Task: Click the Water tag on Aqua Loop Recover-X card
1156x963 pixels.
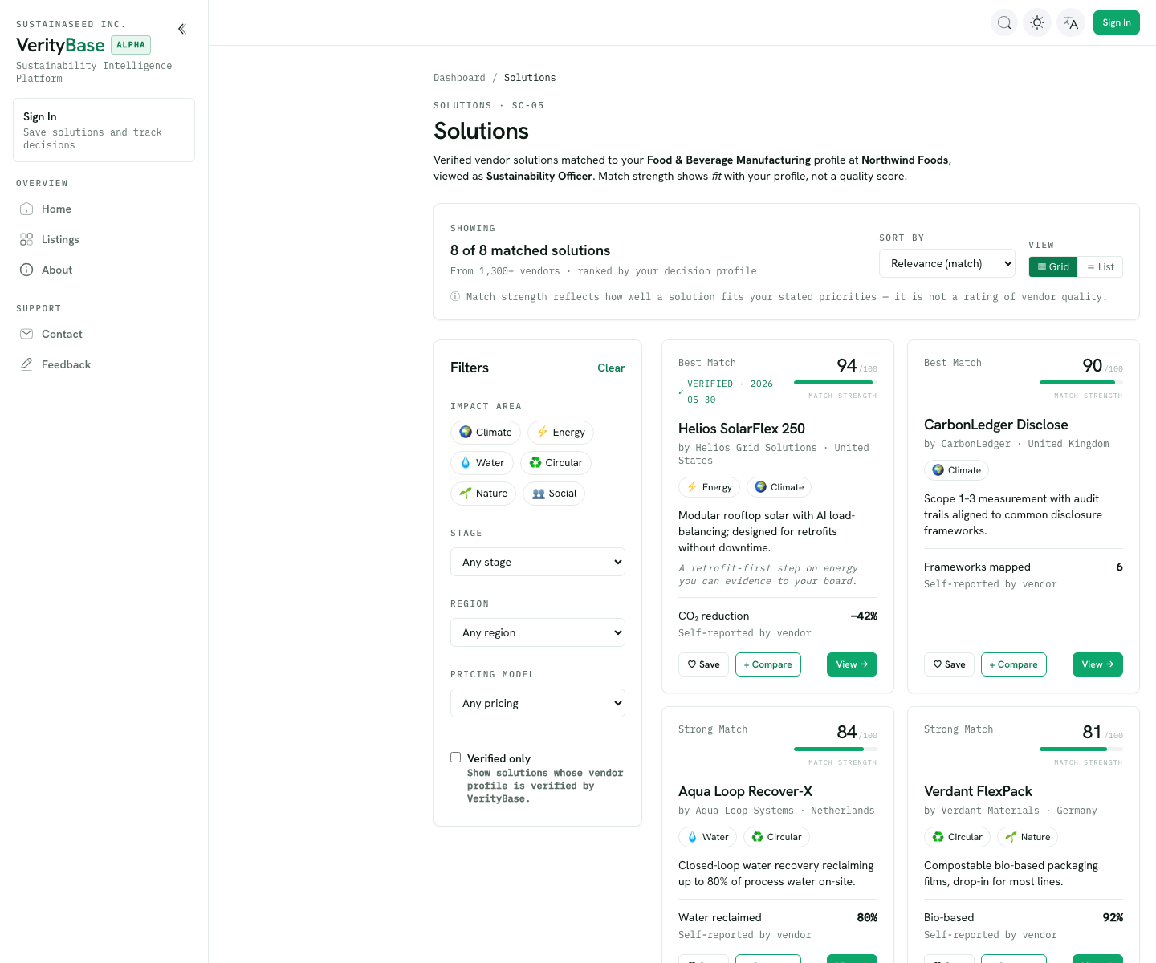Action: click(x=708, y=837)
